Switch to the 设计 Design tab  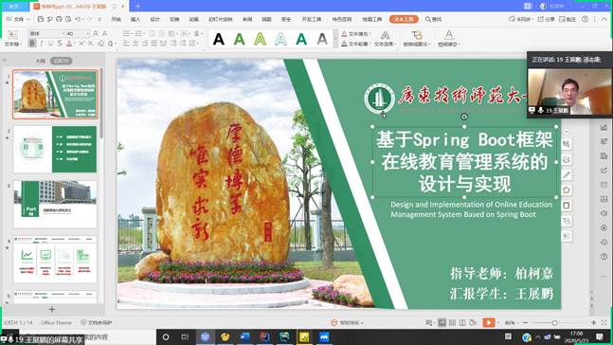(x=154, y=19)
